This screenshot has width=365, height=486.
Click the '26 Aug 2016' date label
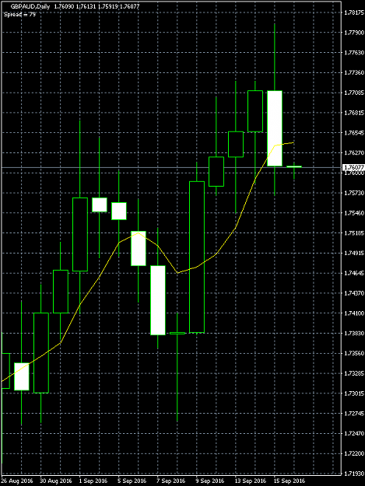pos(17,481)
